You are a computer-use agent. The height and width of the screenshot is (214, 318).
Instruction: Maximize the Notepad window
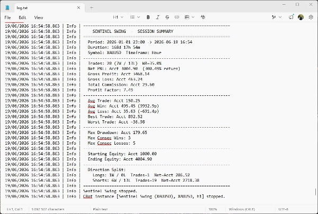[x=297, y=4]
